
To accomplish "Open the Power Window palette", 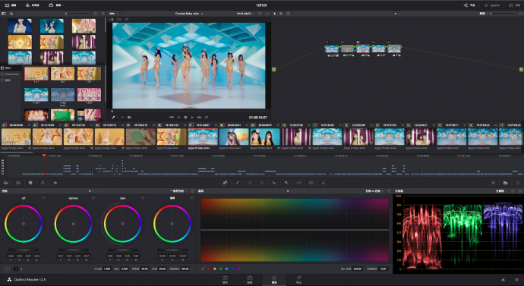I will (x=250, y=183).
